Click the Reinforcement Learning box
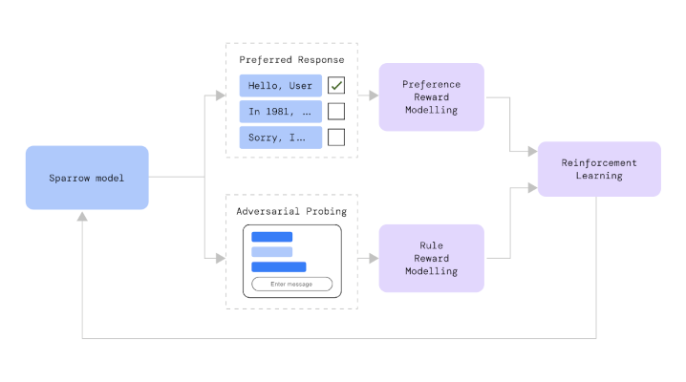 coord(599,169)
